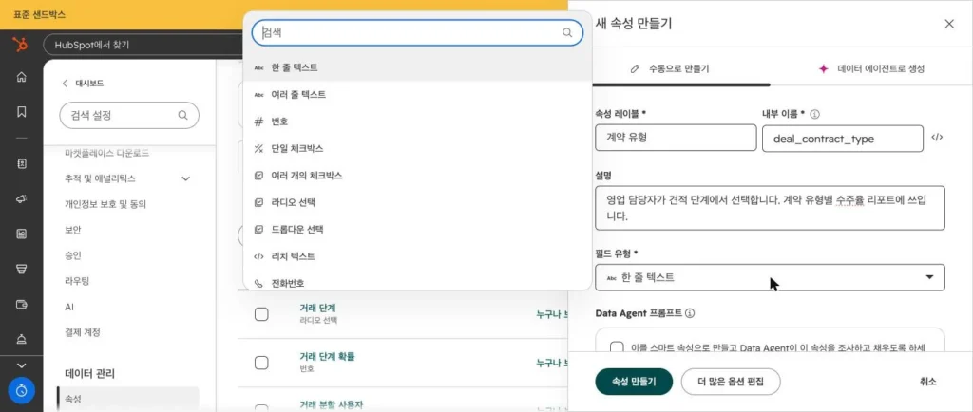Viewport: 973px width, 412px height.
Task: Click magnifier icon in field type search
Action: 567,33
